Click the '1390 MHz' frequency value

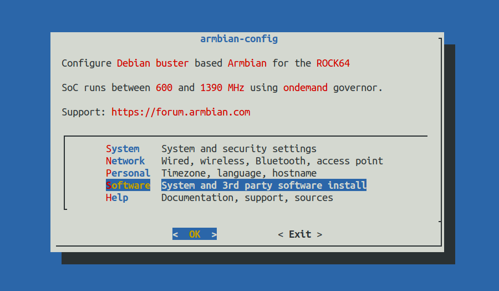[x=222, y=88]
